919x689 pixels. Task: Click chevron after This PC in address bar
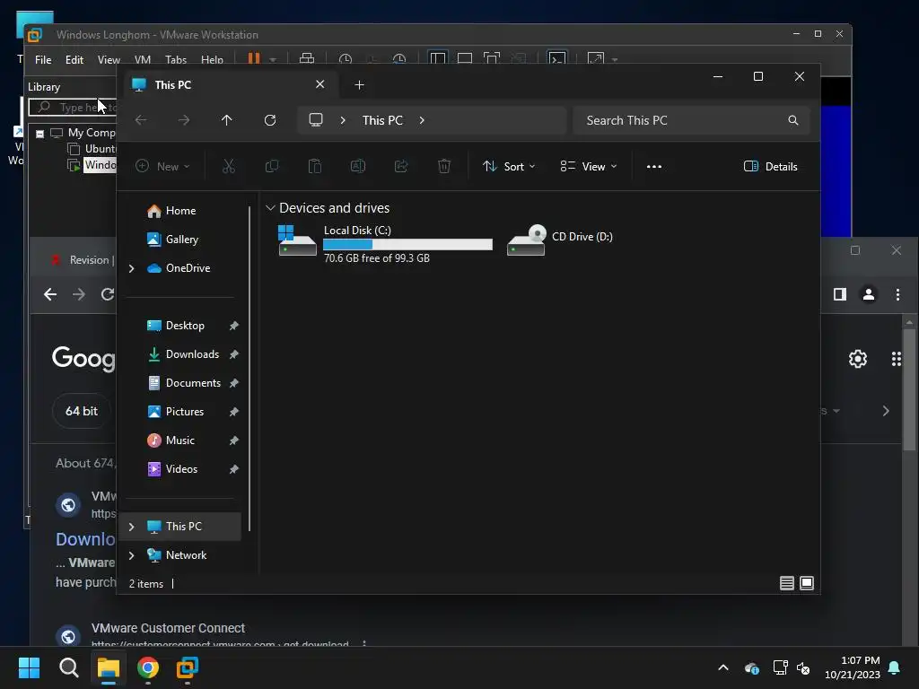pyautogui.click(x=422, y=120)
